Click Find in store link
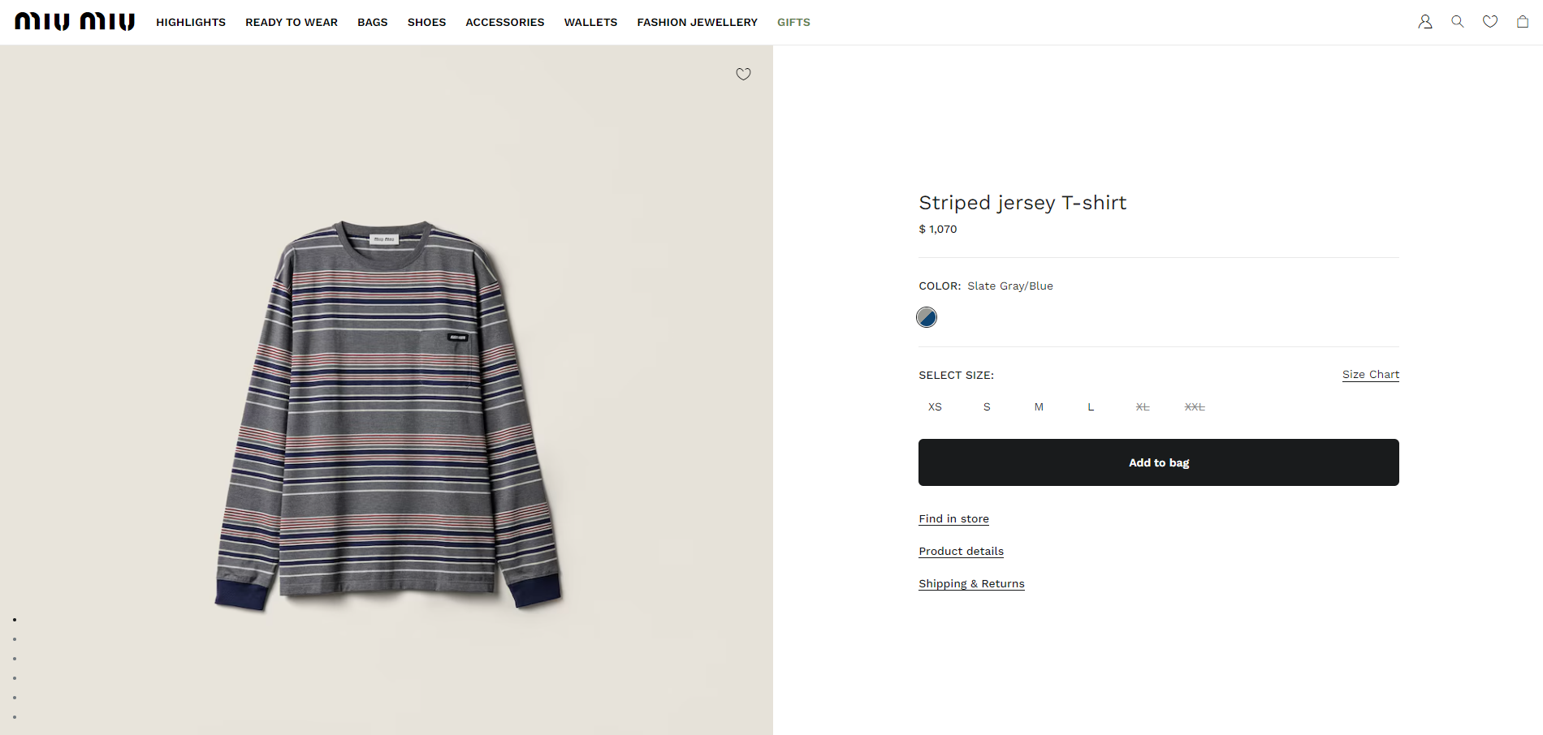Viewport: 1543px width, 735px height. tap(953, 519)
